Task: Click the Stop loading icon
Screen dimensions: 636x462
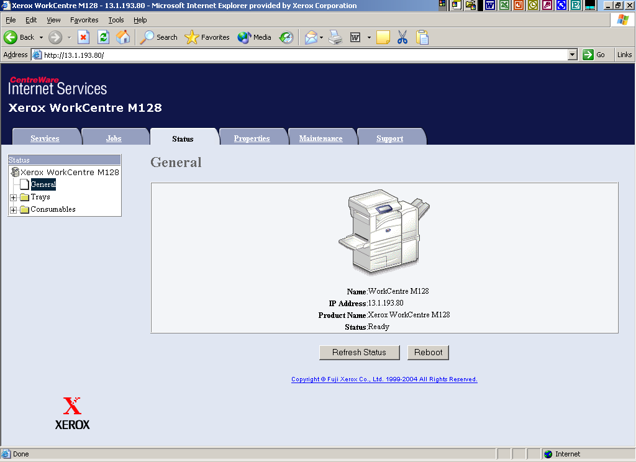Action: [83, 37]
